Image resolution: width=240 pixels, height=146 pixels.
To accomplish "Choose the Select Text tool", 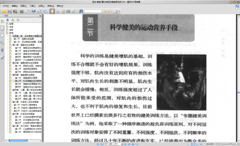I will click(x=63, y=11).
